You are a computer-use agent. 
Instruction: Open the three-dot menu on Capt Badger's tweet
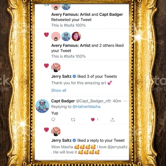(x=125, y=101)
